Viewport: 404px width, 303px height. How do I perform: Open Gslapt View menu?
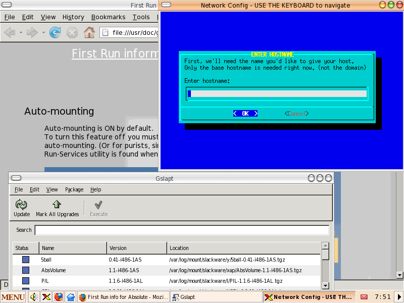pos(52,189)
